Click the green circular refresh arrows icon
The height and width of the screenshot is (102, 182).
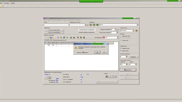pyautogui.click(x=64, y=37)
